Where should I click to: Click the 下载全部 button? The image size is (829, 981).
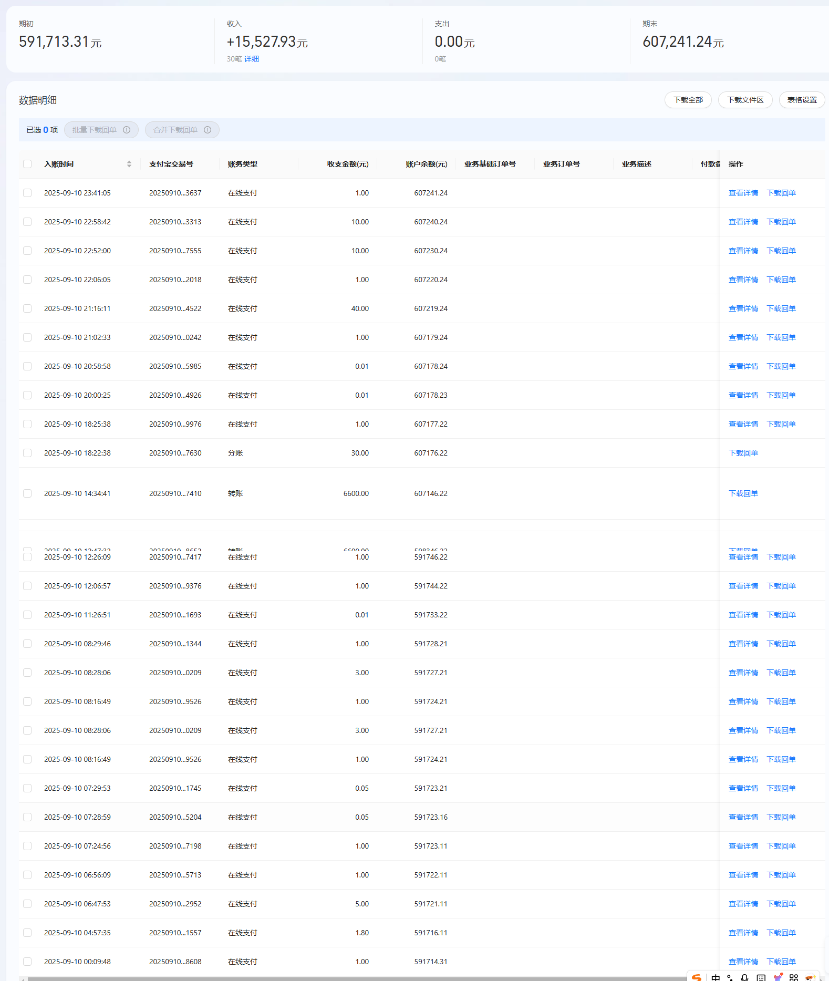pyautogui.click(x=688, y=100)
